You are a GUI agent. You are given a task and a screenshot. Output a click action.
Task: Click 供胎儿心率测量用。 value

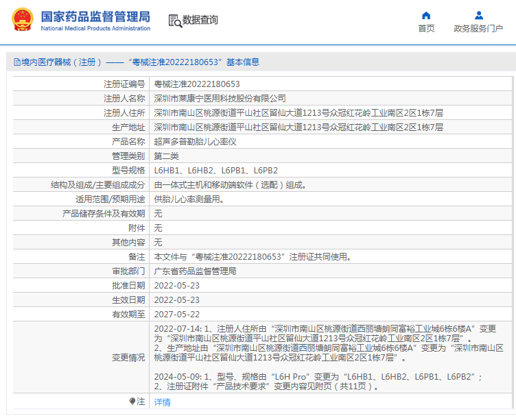(189, 199)
